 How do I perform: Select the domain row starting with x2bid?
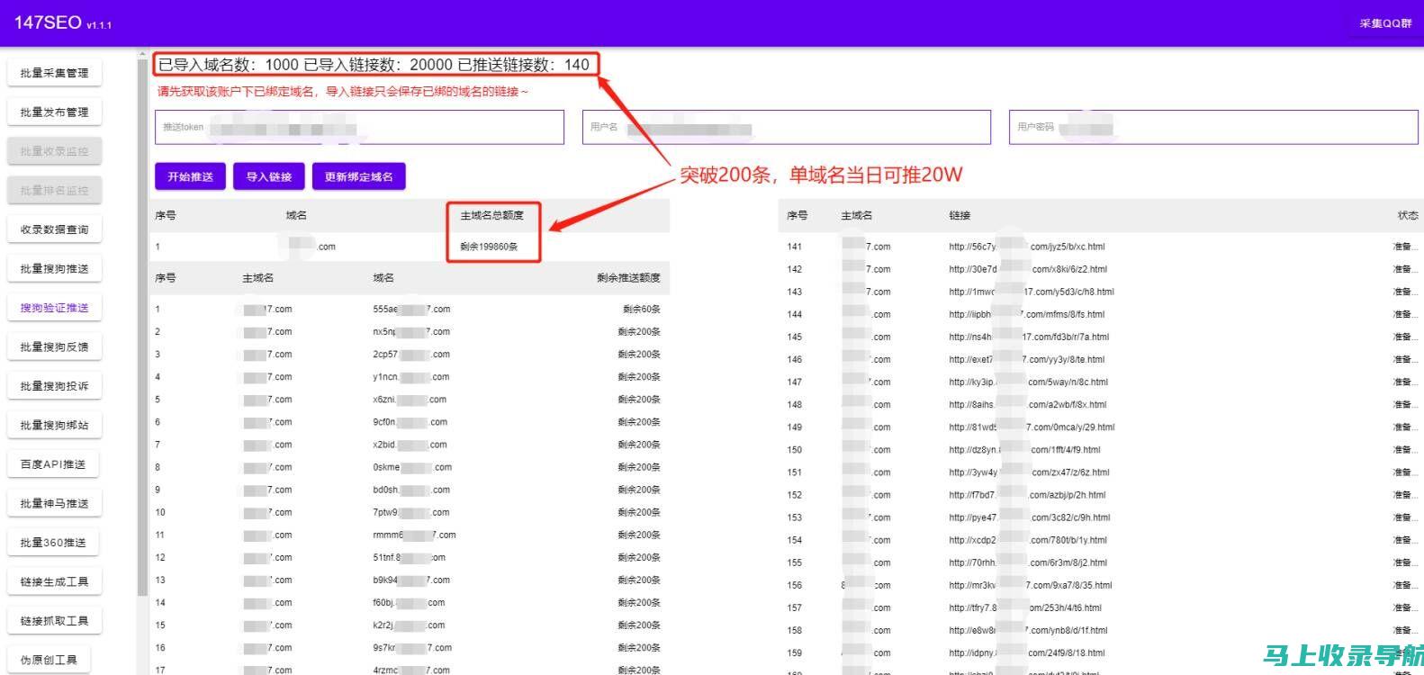pyautogui.click(x=410, y=445)
